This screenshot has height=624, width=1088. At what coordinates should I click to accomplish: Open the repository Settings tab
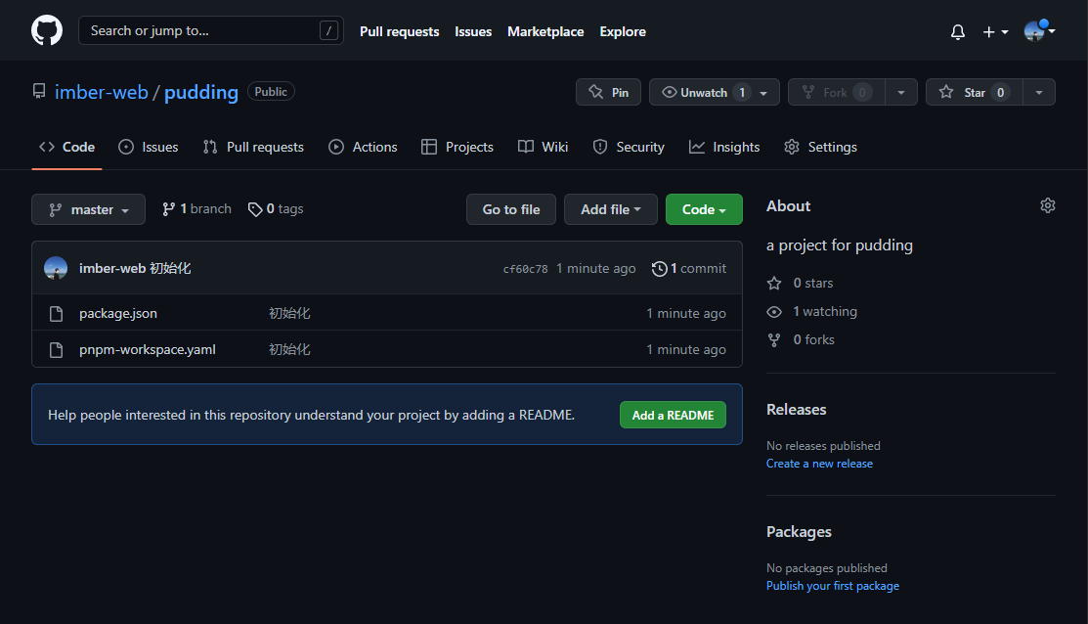pyautogui.click(x=821, y=147)
